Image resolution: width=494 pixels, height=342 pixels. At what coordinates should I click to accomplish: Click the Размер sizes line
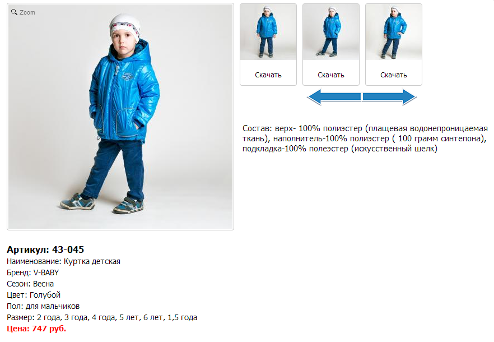(x=102, y=317)
